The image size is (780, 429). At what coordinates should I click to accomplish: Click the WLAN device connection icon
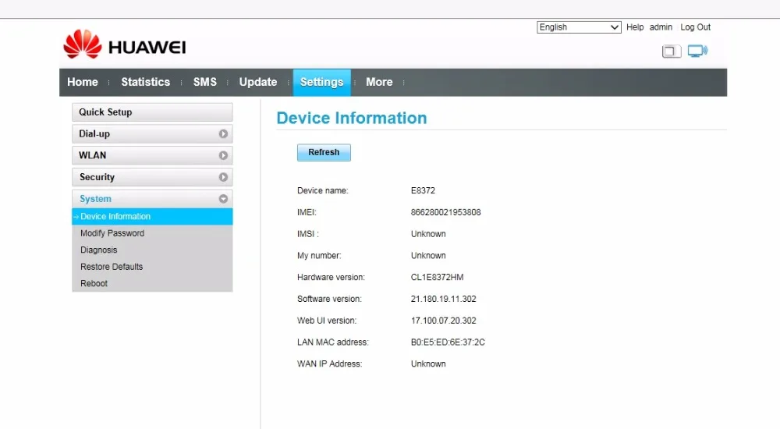point(697,51)
